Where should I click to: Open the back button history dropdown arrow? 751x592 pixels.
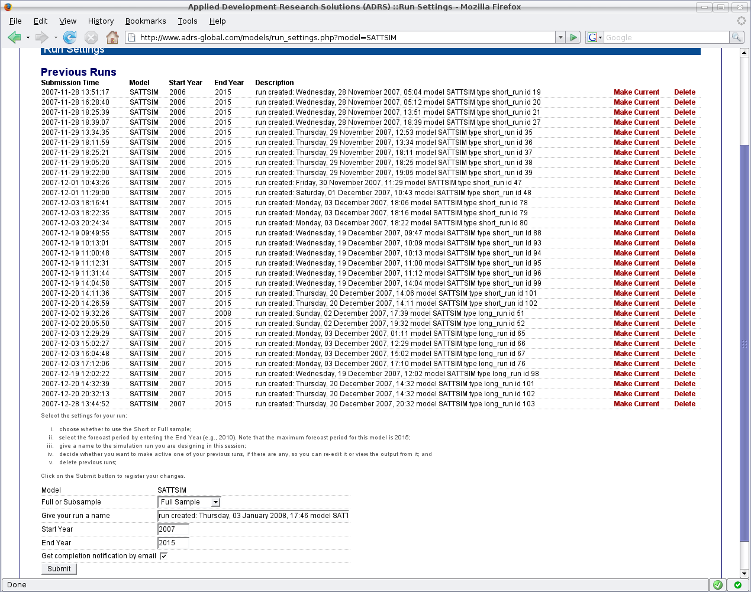(x=28, y=37)
